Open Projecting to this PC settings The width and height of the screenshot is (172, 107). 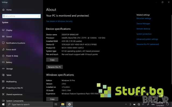[15, 88]
